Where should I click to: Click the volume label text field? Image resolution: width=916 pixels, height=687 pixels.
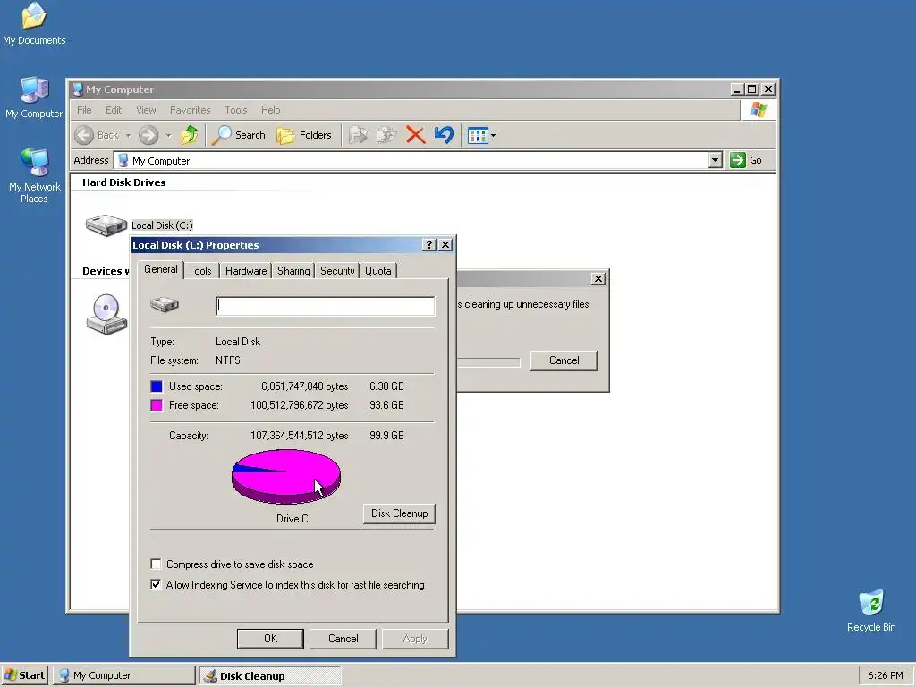coord(326,306)
